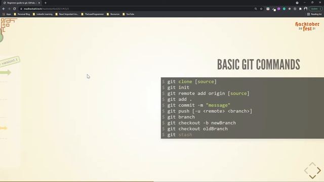Viewport: 324px width, 182px height.
Task: Open the Reading list panel
Action: click(314, 14)
